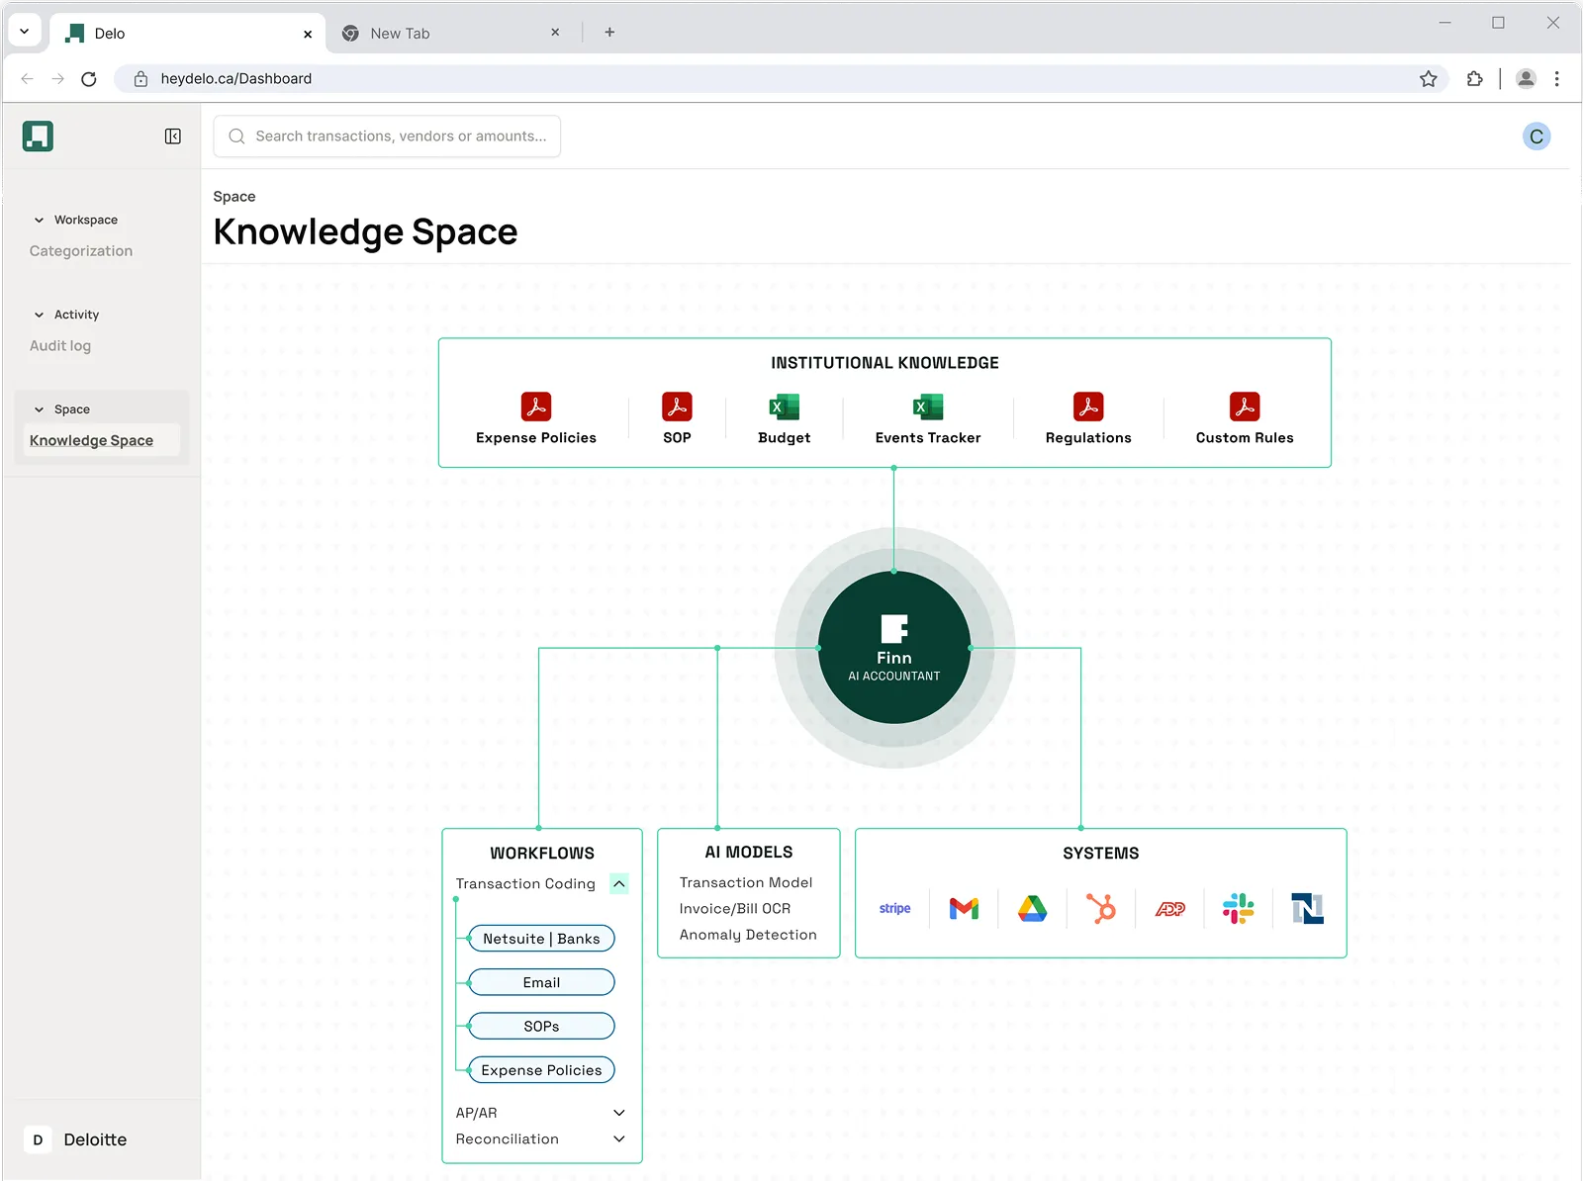
Task: Click the Google Drive icon under Systems
Action: pos(1032,908)
